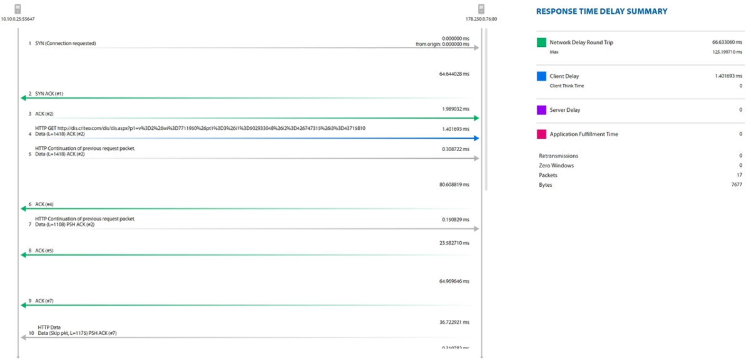Viewport: 751px width, 363px height.
Task: Click the 80.608819 ms delay label
Action: tap(454, 185)
